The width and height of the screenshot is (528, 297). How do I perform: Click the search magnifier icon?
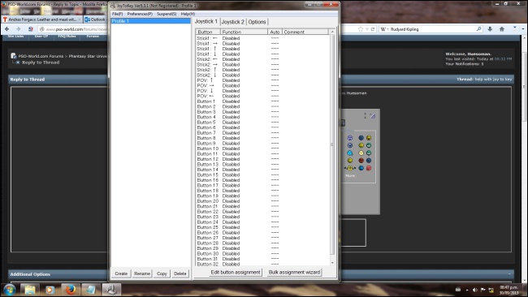coord(478,29)
